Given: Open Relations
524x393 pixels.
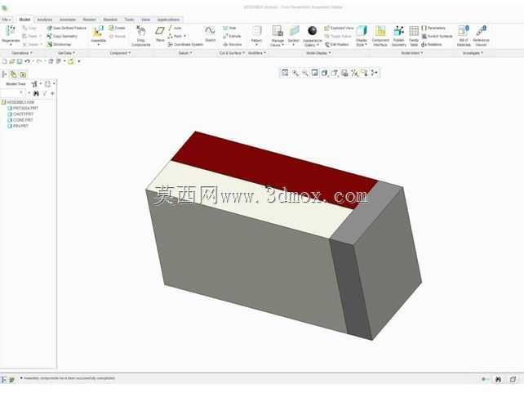Looking at the screenshot, I should click(x=432, y=44).
